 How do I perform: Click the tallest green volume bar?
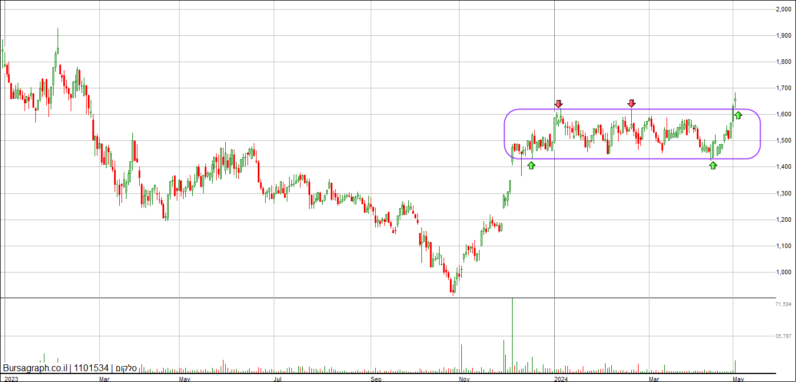coord(513,335)
